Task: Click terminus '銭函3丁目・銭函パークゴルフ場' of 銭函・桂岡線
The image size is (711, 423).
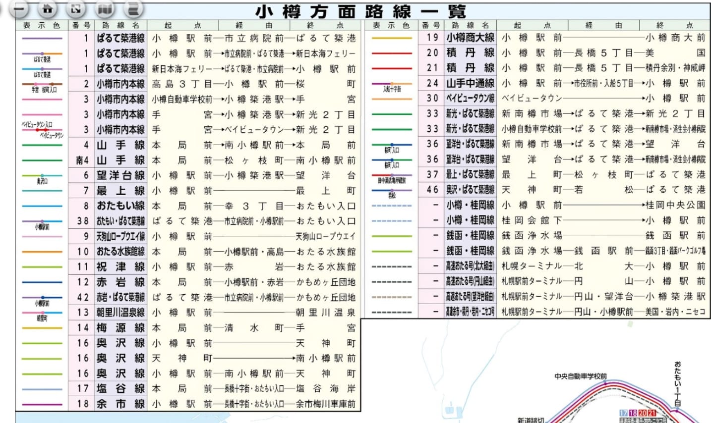Action: (675, 251)
